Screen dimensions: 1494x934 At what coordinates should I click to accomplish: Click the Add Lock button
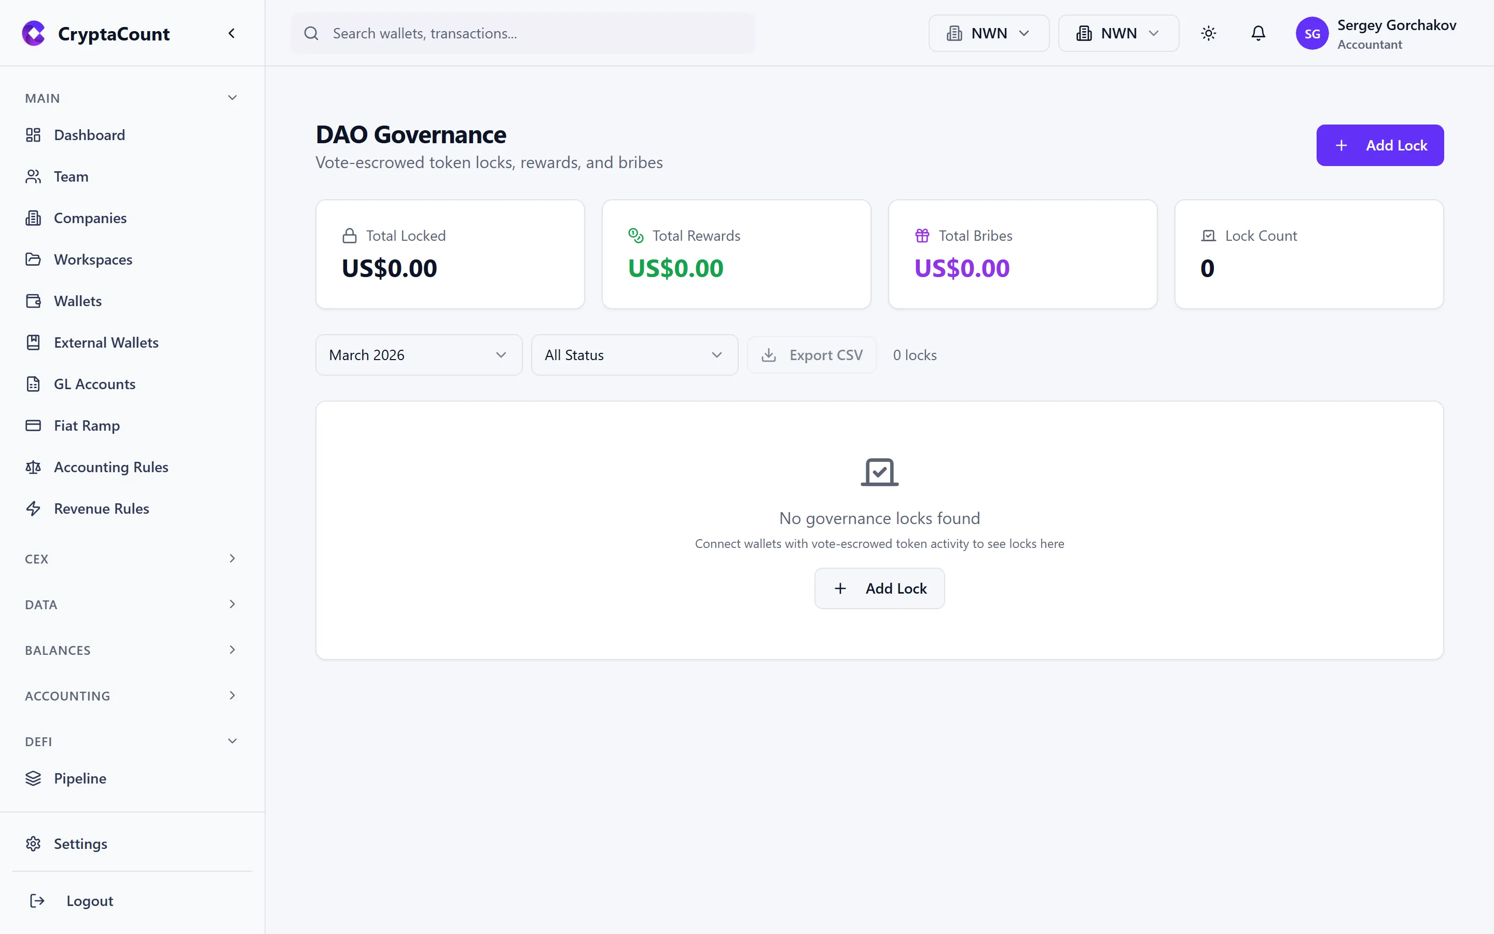[x=1380, y=145]
